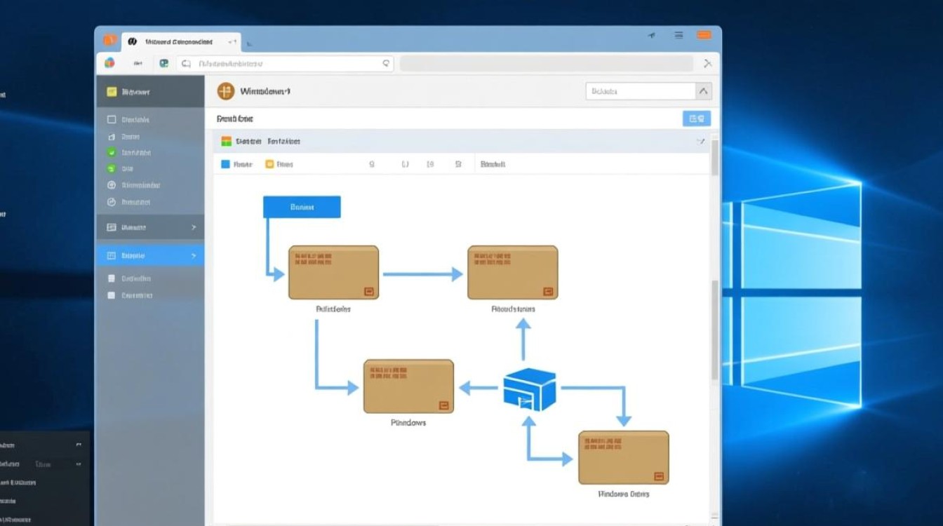Click the round orange icon in the page header

[x=225, y=91]
